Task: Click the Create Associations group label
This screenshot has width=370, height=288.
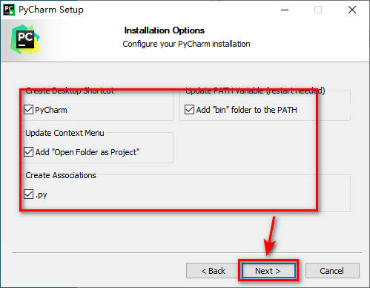Action: pyautogui.click(x=61, y=175)
